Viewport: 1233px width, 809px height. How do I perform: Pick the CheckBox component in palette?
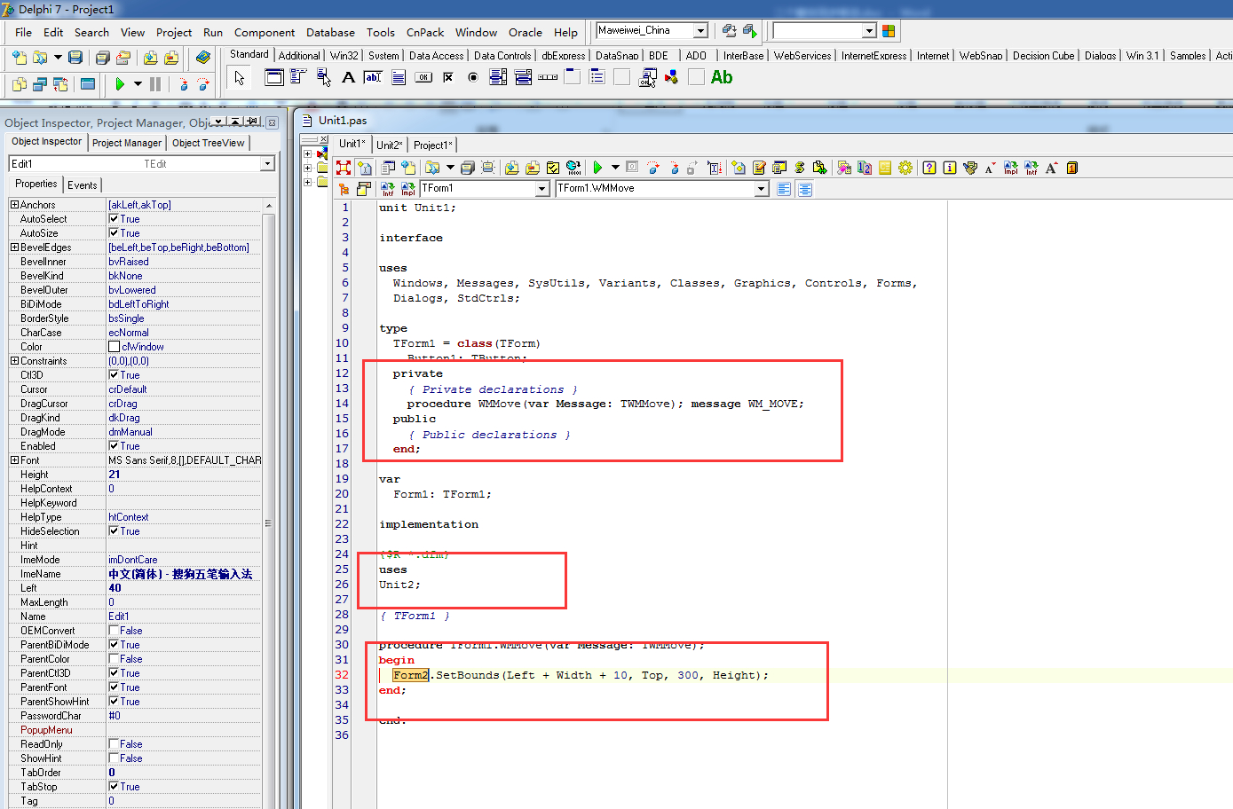pyautogui.click(x=448, y=77)
